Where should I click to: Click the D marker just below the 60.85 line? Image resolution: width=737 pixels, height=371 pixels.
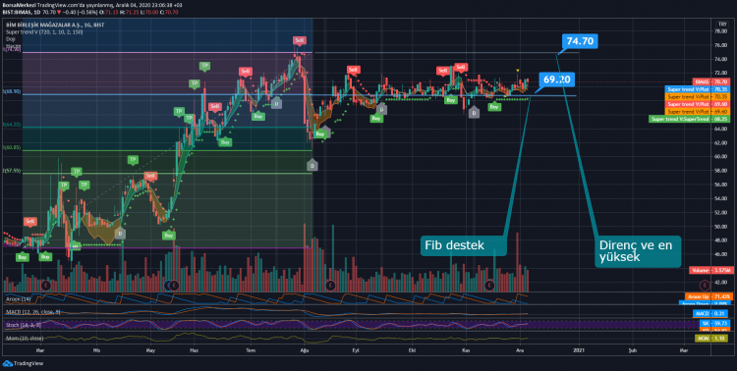pos(312,165)
